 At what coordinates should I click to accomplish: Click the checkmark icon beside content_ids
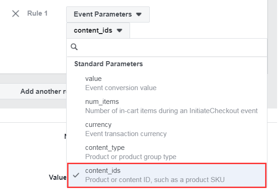coord(76,175)
